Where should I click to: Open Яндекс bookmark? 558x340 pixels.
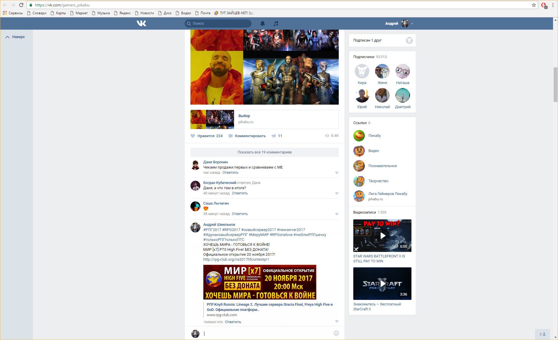122,13
